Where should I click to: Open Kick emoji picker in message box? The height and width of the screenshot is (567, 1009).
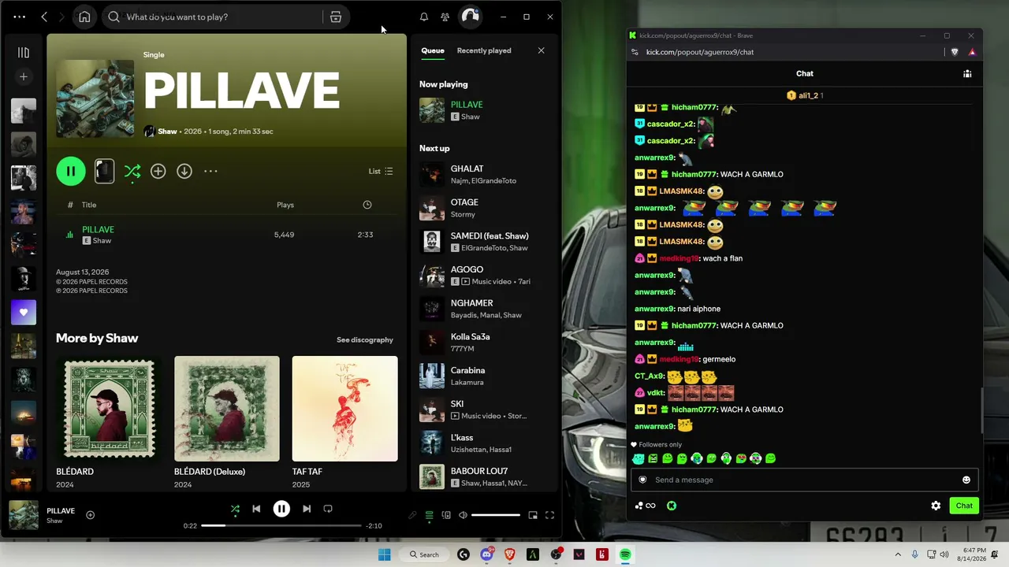coord(966,480)
